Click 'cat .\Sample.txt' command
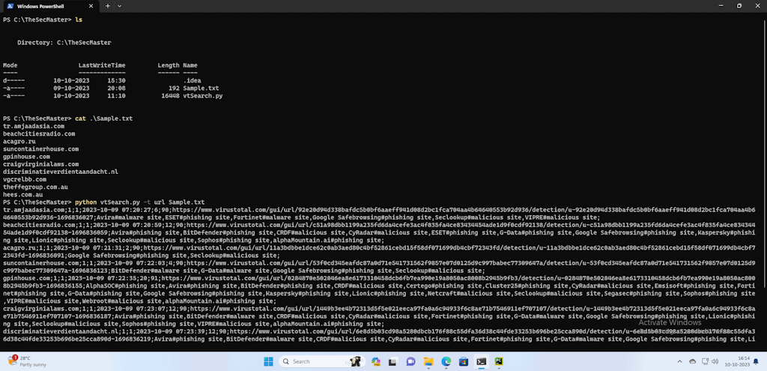Viewport: 767px width, 371px height. 103,118
